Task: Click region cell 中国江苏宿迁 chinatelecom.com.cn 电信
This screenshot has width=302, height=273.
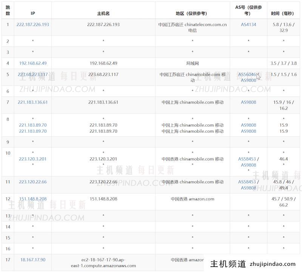Action: 193,27
